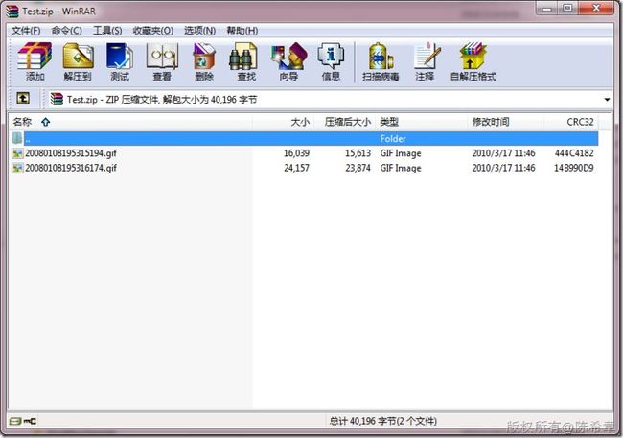This screenshot has height=438, width=623.
Task: Open the 帮助(H) menu
Action: pyautogui.click(x=242, y=31)
